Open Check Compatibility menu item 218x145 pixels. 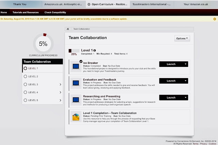pos(55,12)
